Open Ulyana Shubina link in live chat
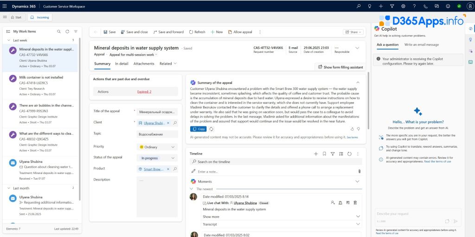 pyautogui.click(x=245, y=203)
